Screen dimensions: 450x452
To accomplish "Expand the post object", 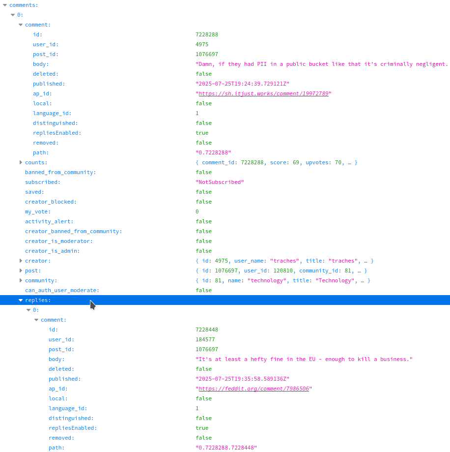I will pos(21,271).
